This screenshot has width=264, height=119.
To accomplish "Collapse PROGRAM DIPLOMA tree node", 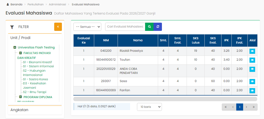I will coord(21,97).
